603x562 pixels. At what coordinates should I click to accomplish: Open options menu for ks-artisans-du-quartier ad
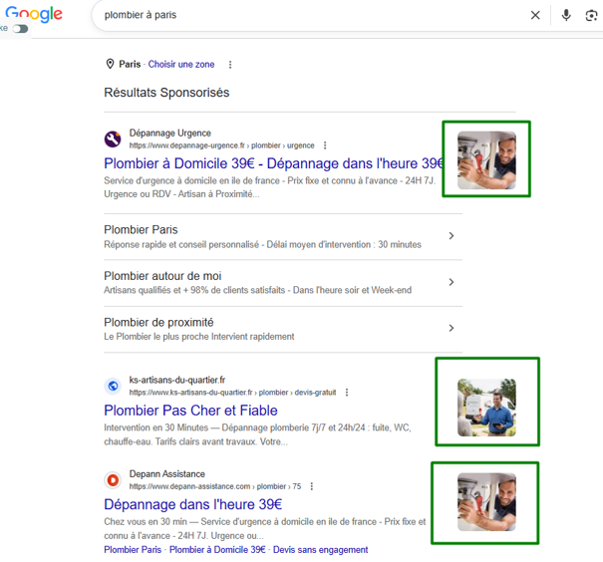tap(347, 393)
